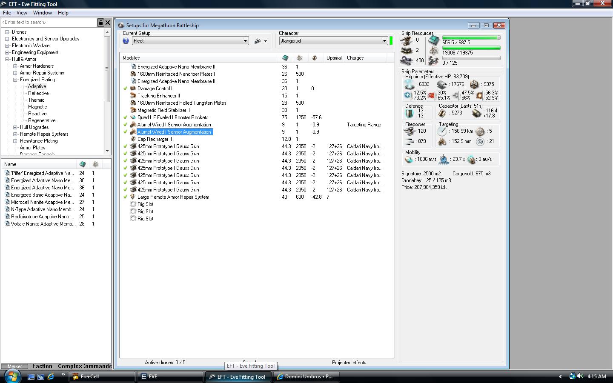Image resolution: width=613 pixels, height=383 pixels.
Task: Switch to the Faction tab
Action: pos(42,366)
